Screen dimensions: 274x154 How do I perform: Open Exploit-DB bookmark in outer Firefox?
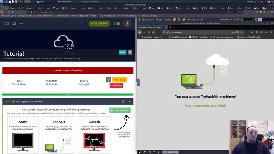[x=83, y=16]
